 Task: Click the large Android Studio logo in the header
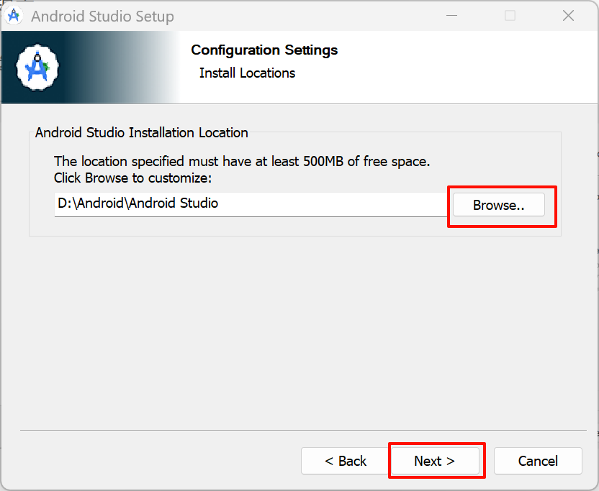point(37,68)
